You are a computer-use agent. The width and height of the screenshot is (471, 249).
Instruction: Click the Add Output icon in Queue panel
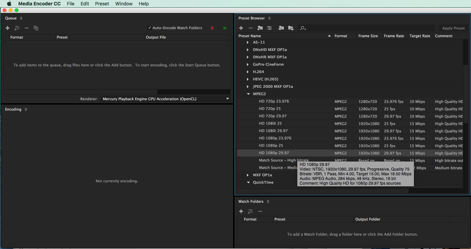pyautogui.click(x=17, y=28)
